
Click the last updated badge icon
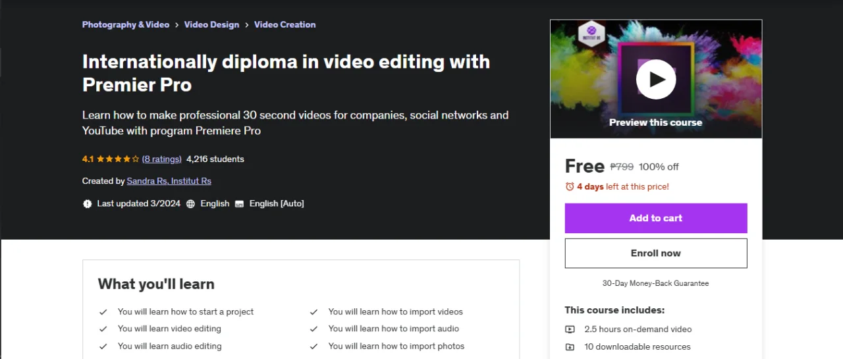click(x=88, y=204)
